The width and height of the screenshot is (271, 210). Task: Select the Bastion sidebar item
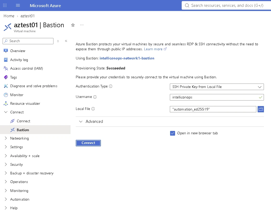click(35, 130)
